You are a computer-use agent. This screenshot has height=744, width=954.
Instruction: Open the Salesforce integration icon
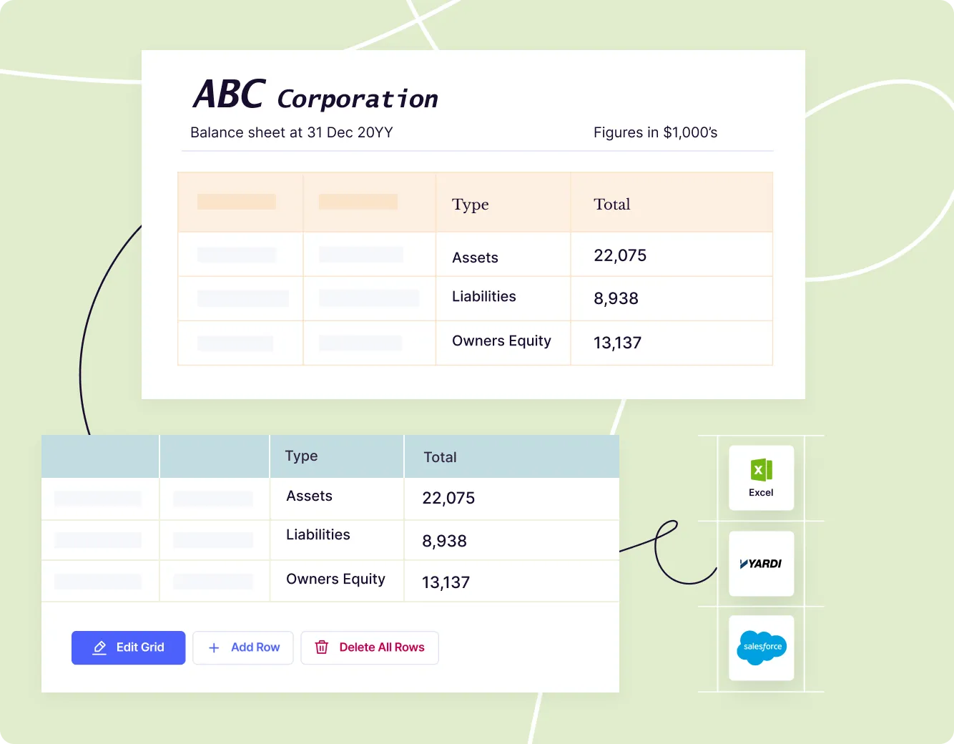point(761,647)
